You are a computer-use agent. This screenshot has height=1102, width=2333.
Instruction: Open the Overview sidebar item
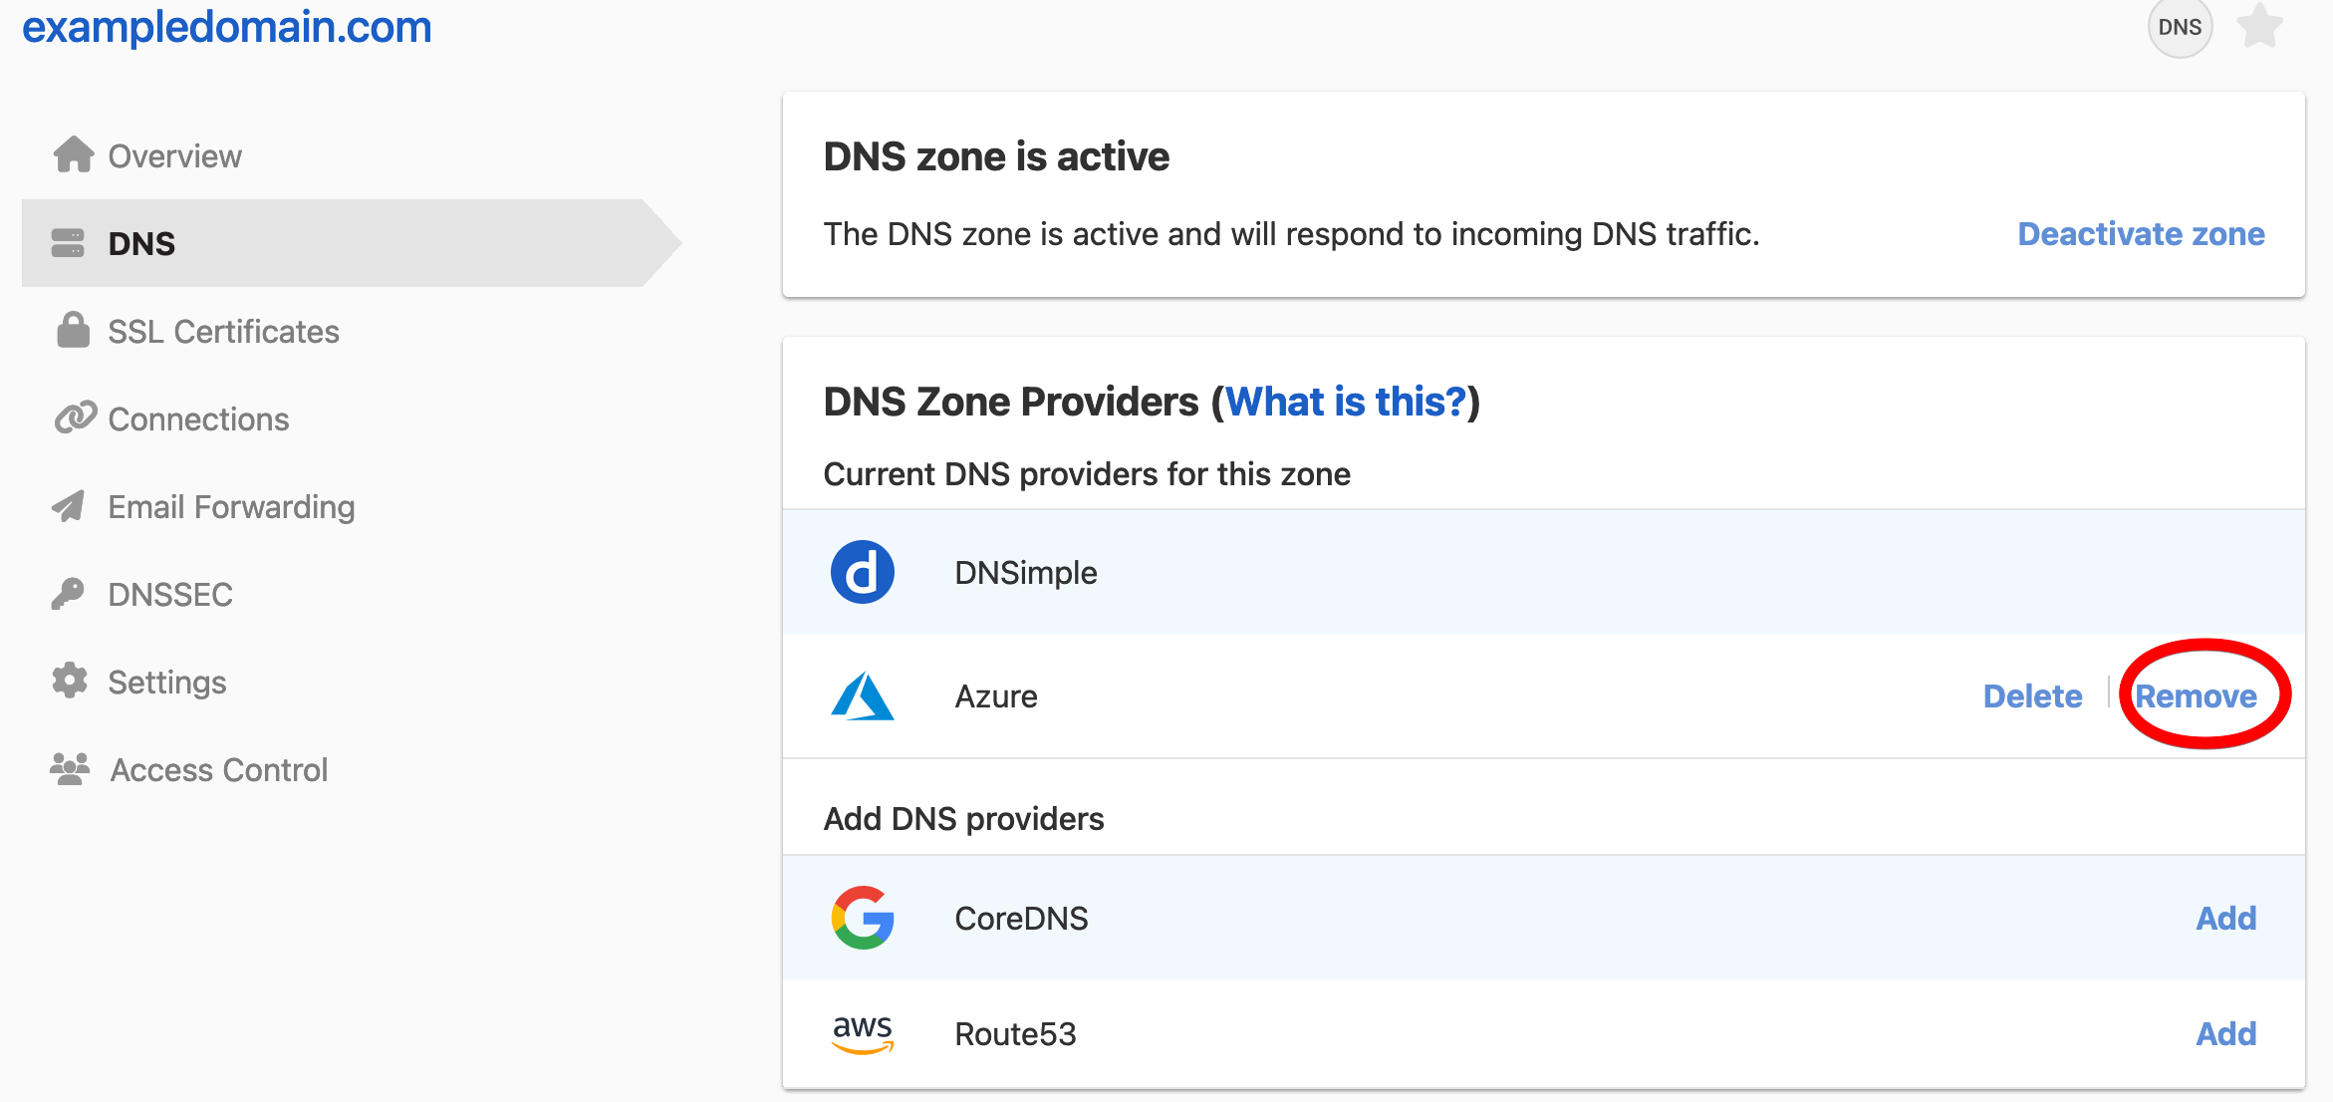pos(174,156)
